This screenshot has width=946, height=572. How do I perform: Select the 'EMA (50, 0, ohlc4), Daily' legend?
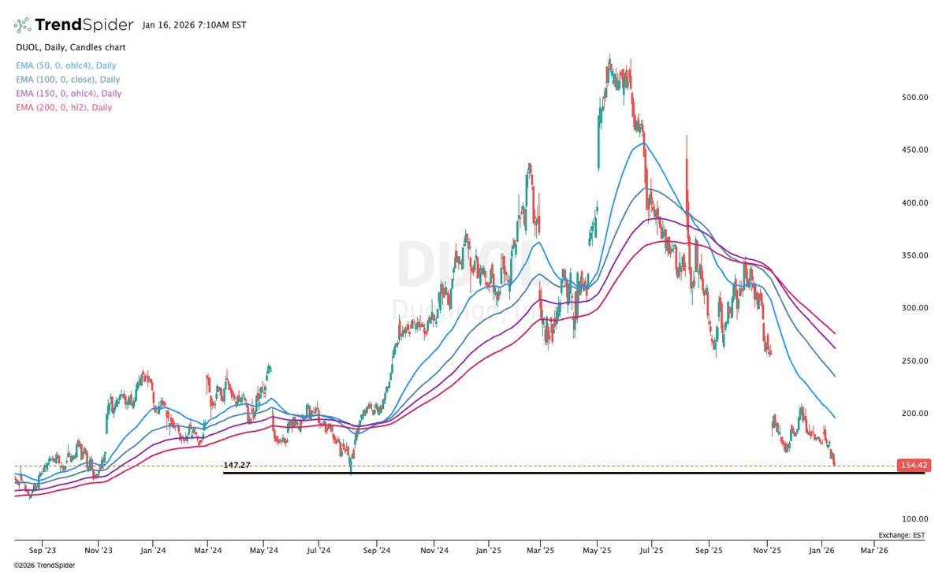click(x=66, y=65)
